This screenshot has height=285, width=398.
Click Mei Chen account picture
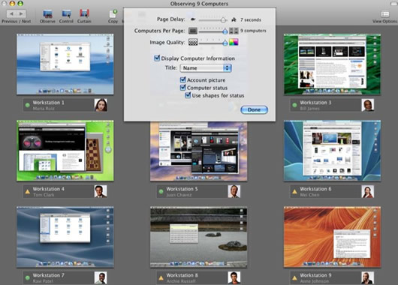tap(367, 191)
